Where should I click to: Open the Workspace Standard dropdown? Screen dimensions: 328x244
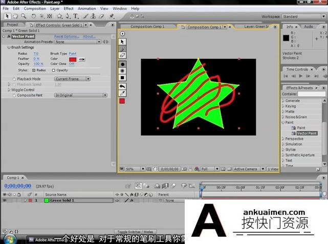pyautogui.click(x=304, y=16)
